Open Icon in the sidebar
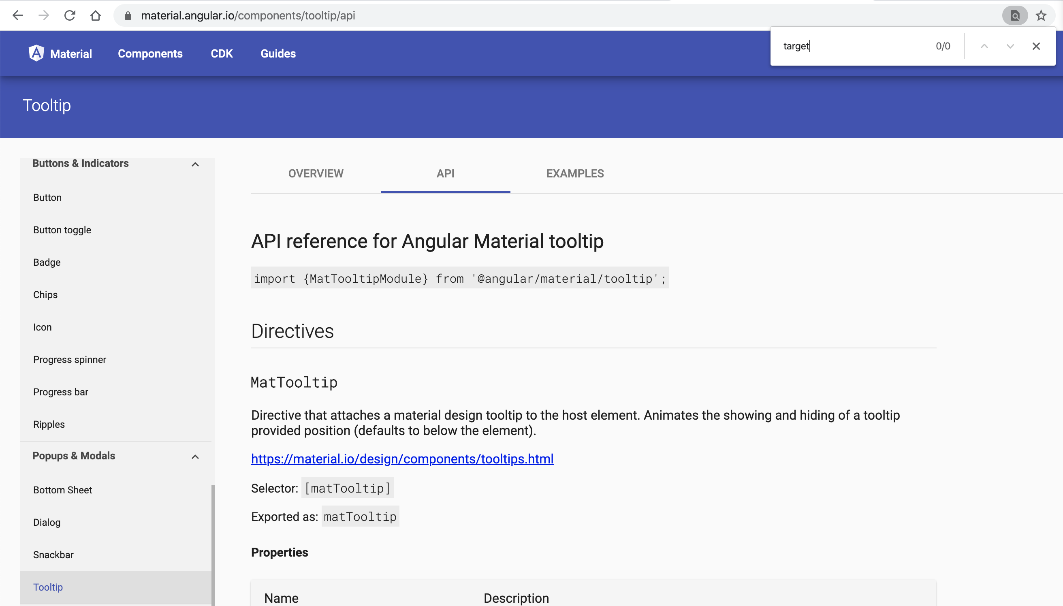 pos(116,328)
